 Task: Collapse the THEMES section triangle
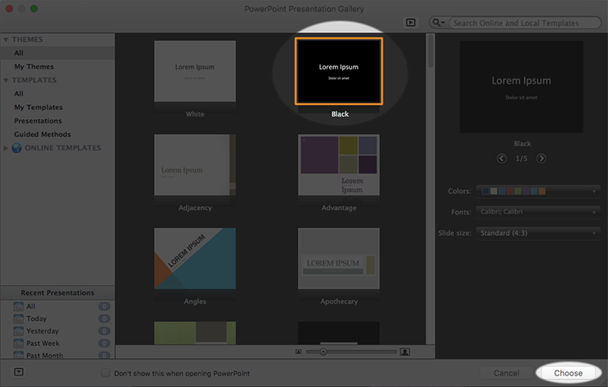(x=6, y=39)
